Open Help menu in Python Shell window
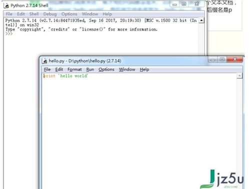The height and width of the screenshot is (189, 250). 107,14
